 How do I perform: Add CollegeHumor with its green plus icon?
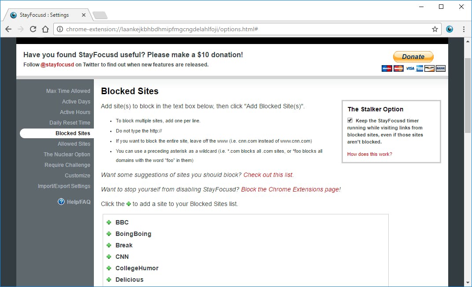pyautogui.click(x=109, y=268)
